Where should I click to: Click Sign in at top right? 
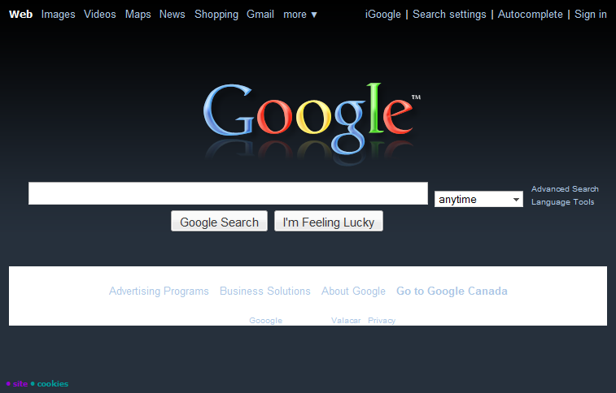pos(591,15)
